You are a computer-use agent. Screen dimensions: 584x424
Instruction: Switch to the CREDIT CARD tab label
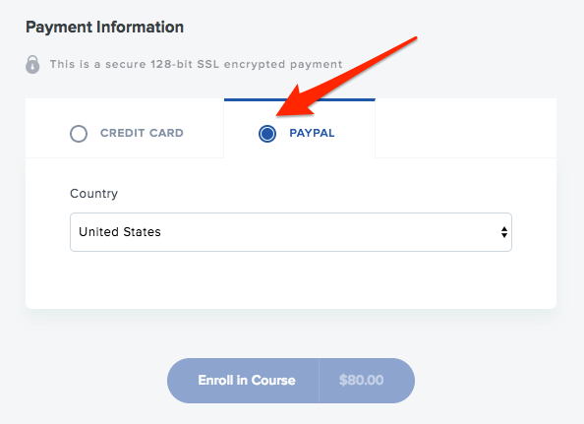point(142,133)
